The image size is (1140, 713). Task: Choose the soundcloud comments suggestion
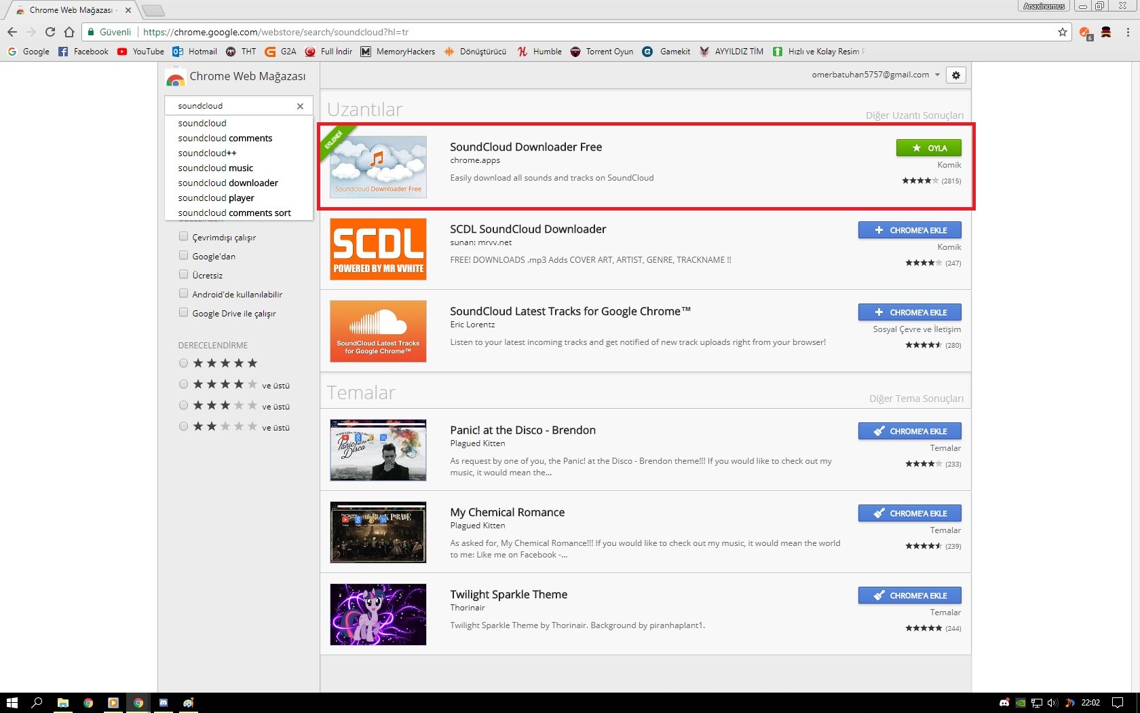tap(239, 138)
